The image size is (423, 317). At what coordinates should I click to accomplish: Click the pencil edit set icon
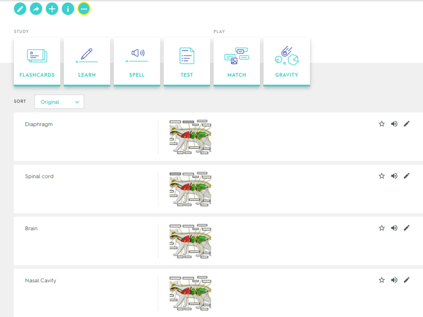(x=20, y=9)
